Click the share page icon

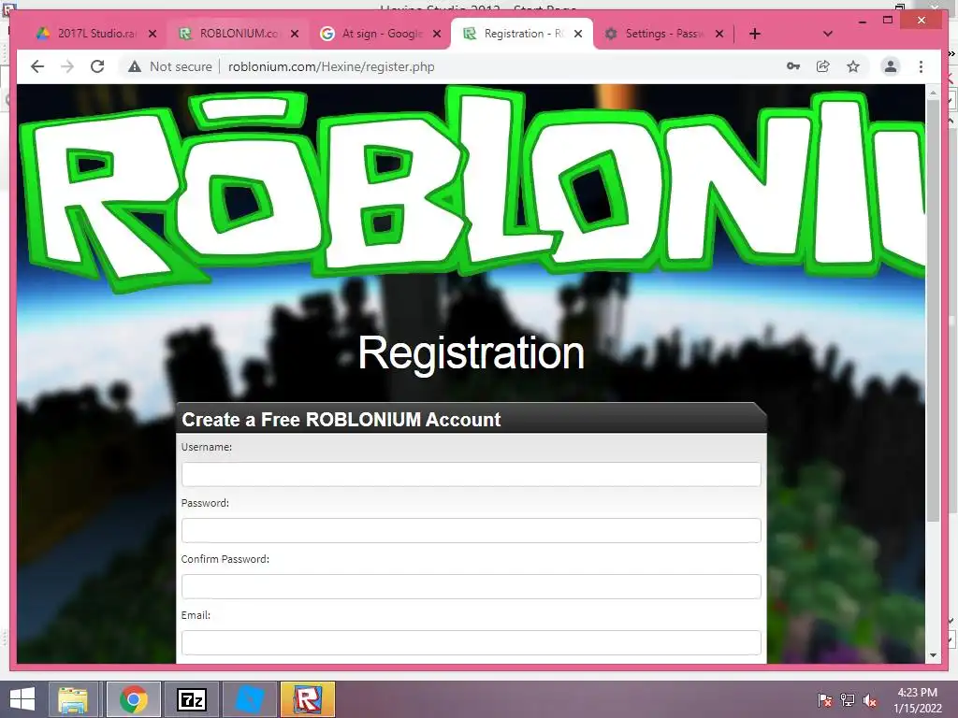click(823, 66)
